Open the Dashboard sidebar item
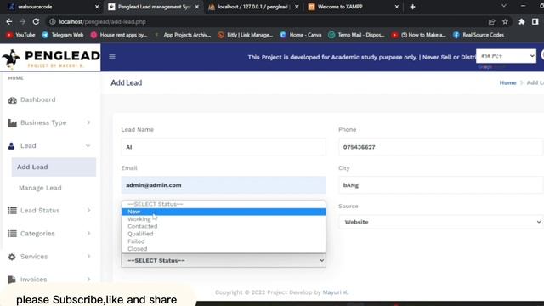This screenshot has height=306, width=544. tap(50, 100)
